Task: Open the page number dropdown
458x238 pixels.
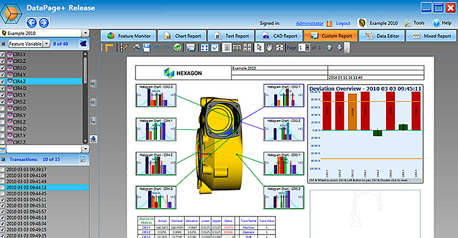Action: tap(308, 48)
